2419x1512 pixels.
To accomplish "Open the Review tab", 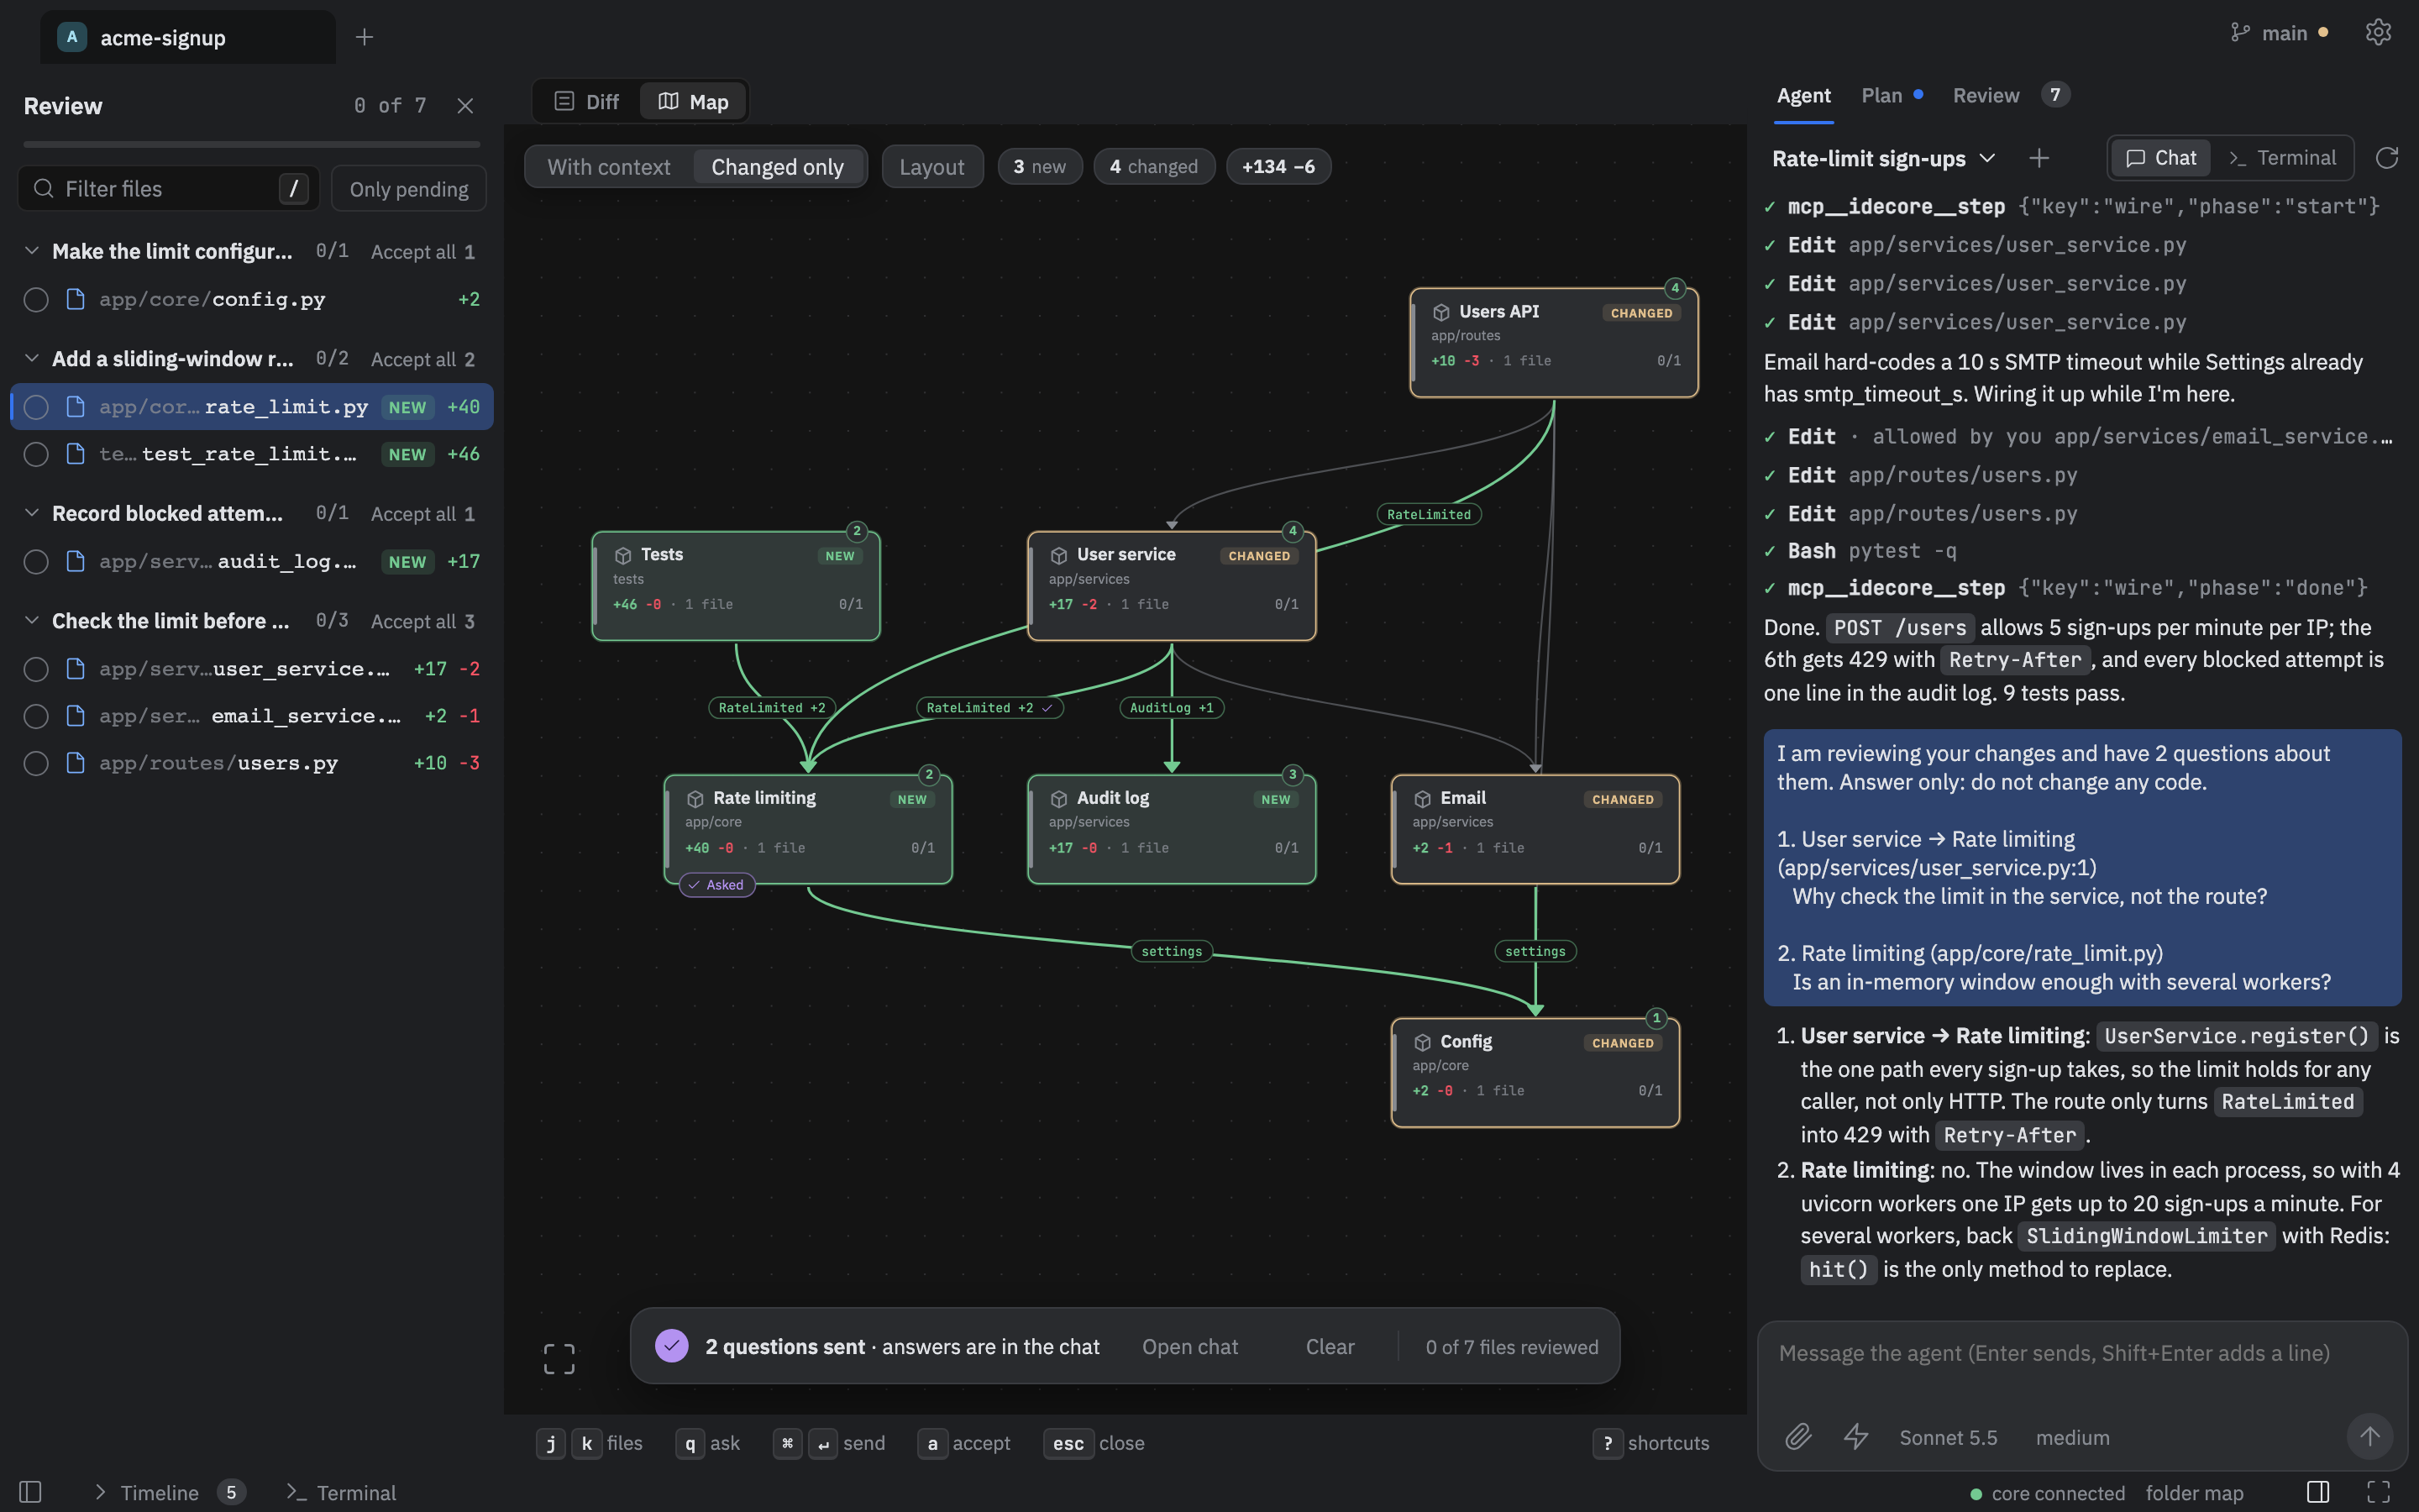I will pyautogui.click(x=2010, y=95).
